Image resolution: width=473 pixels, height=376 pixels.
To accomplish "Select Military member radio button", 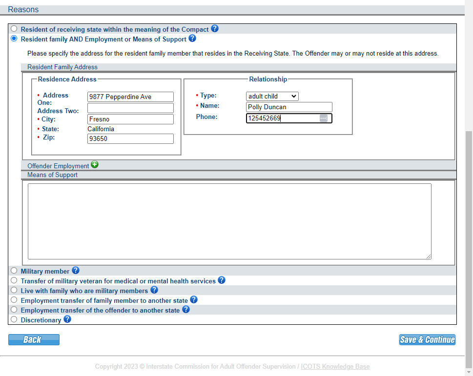I will (14, 270).
